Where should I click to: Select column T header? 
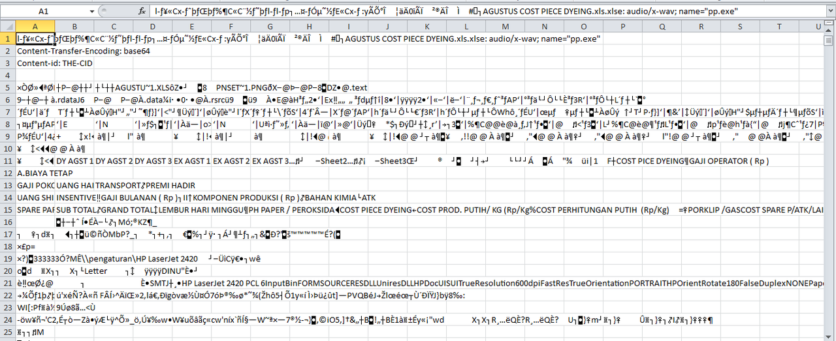779,26
